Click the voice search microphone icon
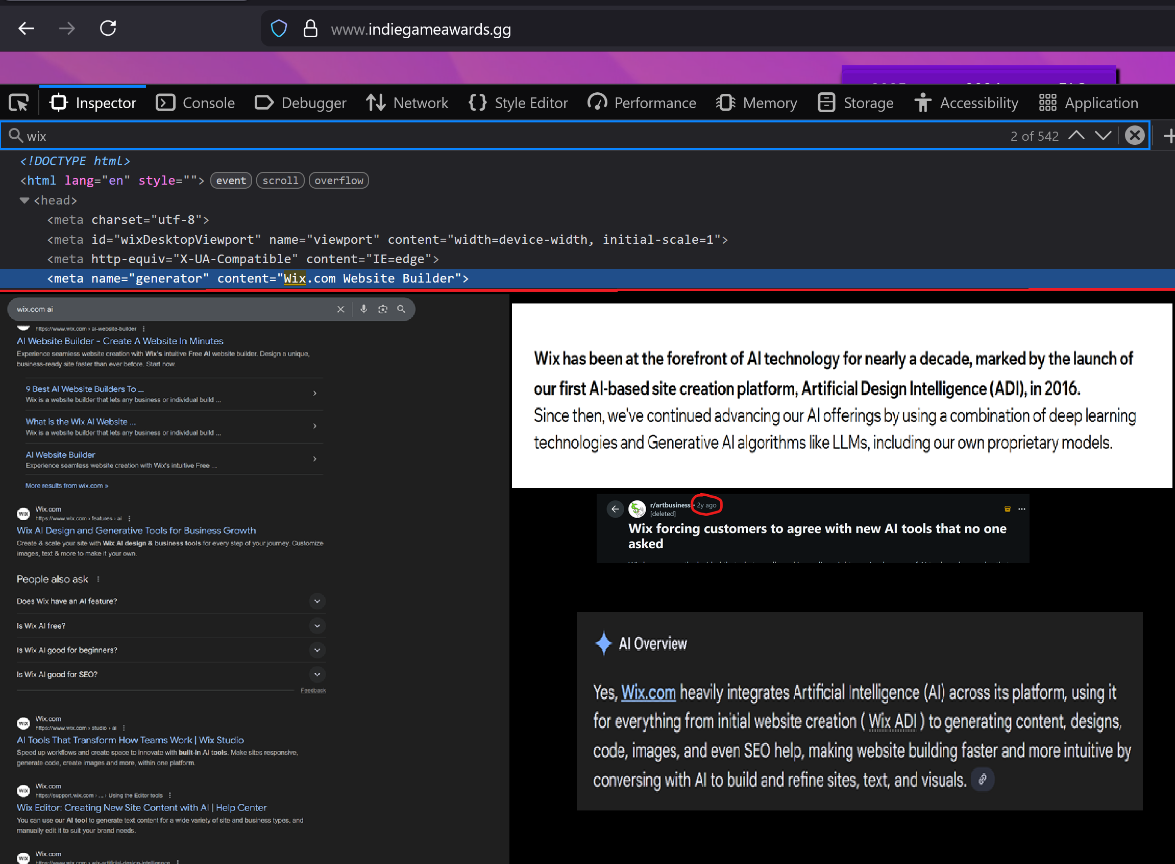 [363, 309]
